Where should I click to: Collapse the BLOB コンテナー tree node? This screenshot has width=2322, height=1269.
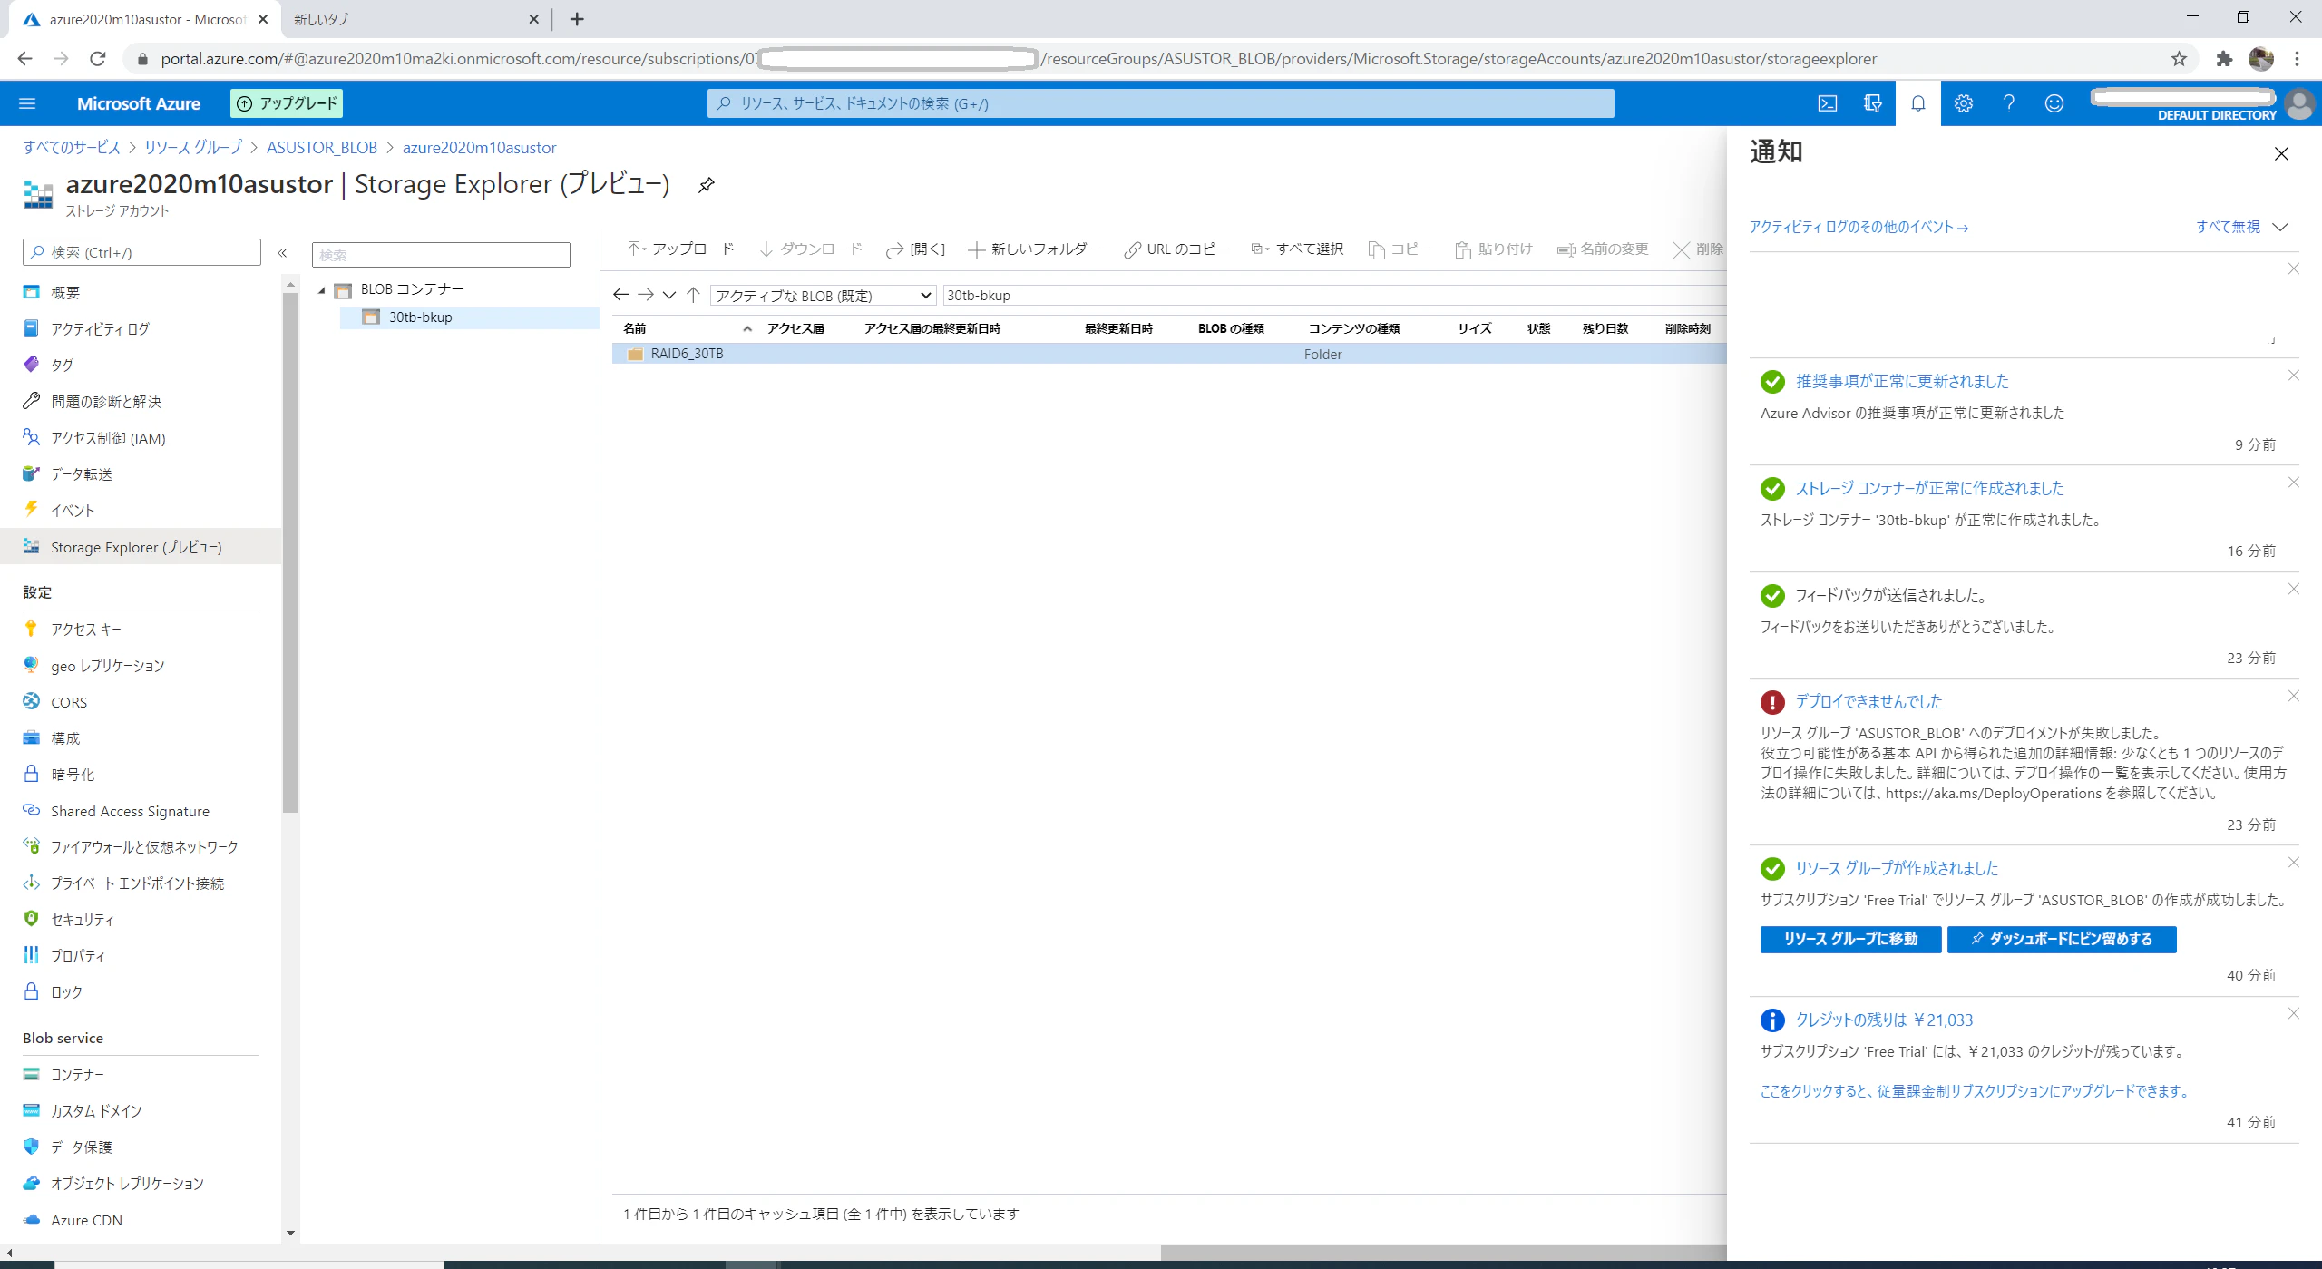coord(322,290)
